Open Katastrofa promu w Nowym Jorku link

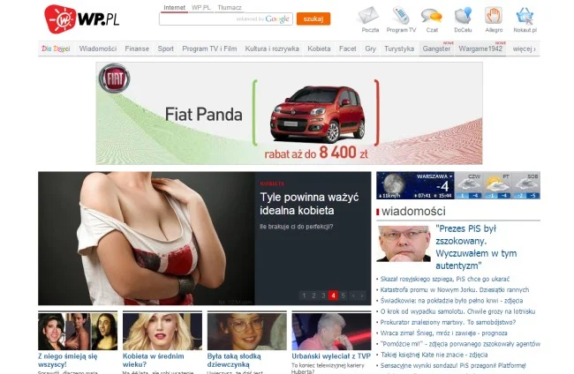pos(454,290)
